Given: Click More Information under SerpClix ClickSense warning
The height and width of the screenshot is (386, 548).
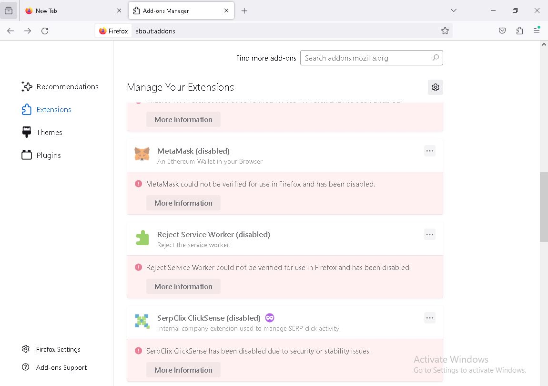Looking at the screenshot, I should pos(183,370).
